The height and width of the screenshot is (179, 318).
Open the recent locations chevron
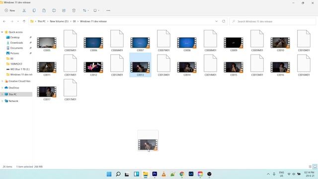click(18, 21)
